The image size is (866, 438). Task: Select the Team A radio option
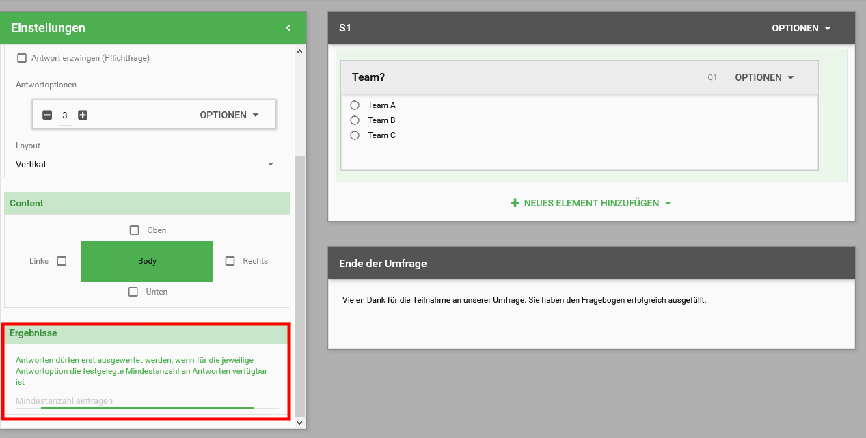click(355, 105)
